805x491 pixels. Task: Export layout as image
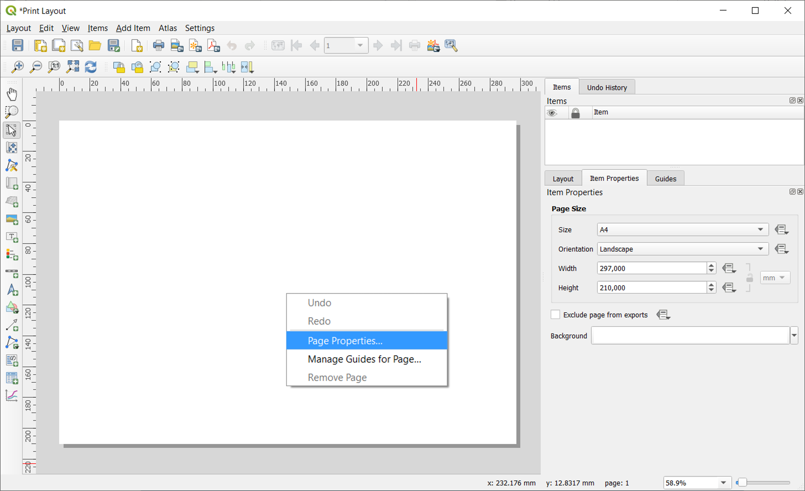(177, 45)
